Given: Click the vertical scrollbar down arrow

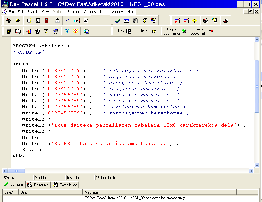Looking at the screenshot, I should click(x=257, y=165).
